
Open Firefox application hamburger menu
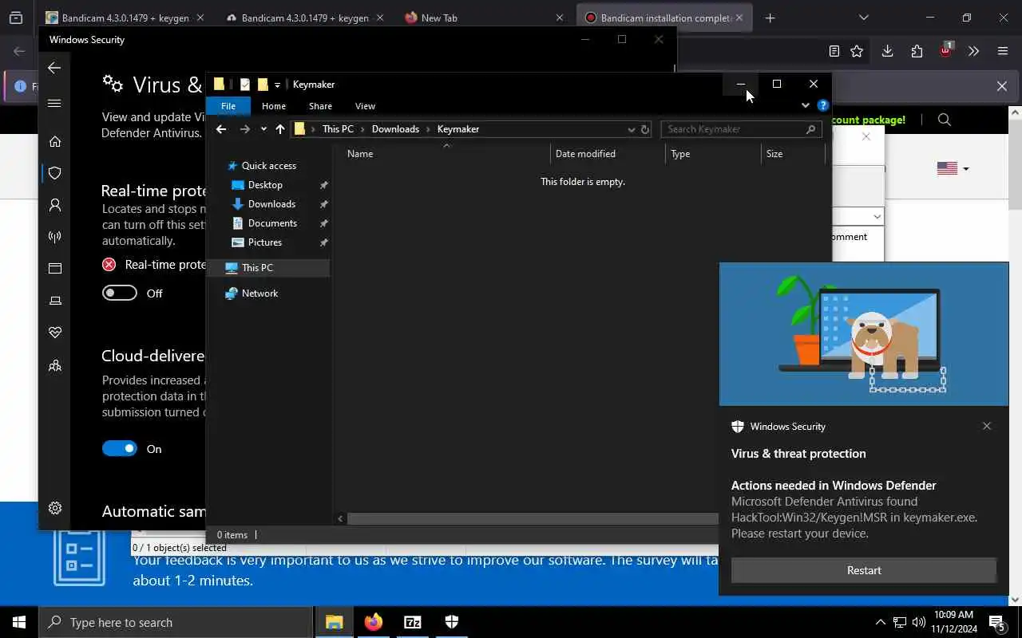coord(1003,51)
